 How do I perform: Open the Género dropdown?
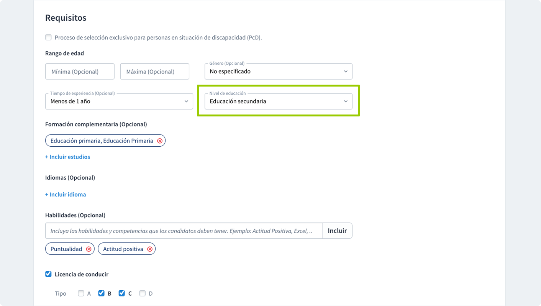278,71
